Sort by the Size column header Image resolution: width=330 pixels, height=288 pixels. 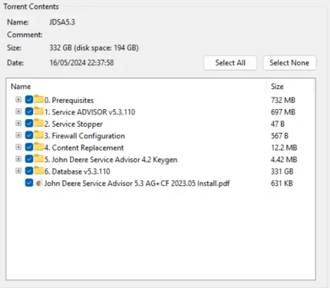point(277,87)
